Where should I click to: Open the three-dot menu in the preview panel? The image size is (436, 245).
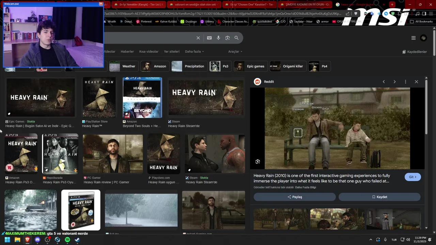pos(405,82)
